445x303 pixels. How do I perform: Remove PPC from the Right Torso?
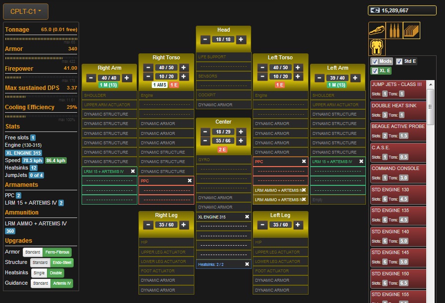[x=189, y=181]
